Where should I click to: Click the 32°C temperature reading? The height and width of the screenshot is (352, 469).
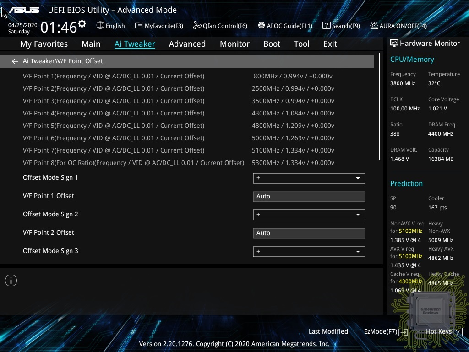434,83
